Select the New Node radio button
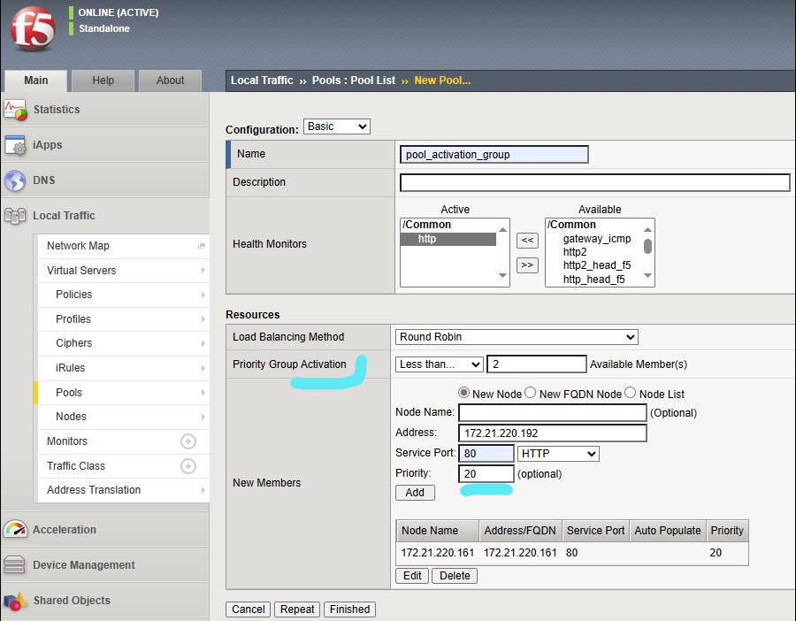 click(463, 393)
